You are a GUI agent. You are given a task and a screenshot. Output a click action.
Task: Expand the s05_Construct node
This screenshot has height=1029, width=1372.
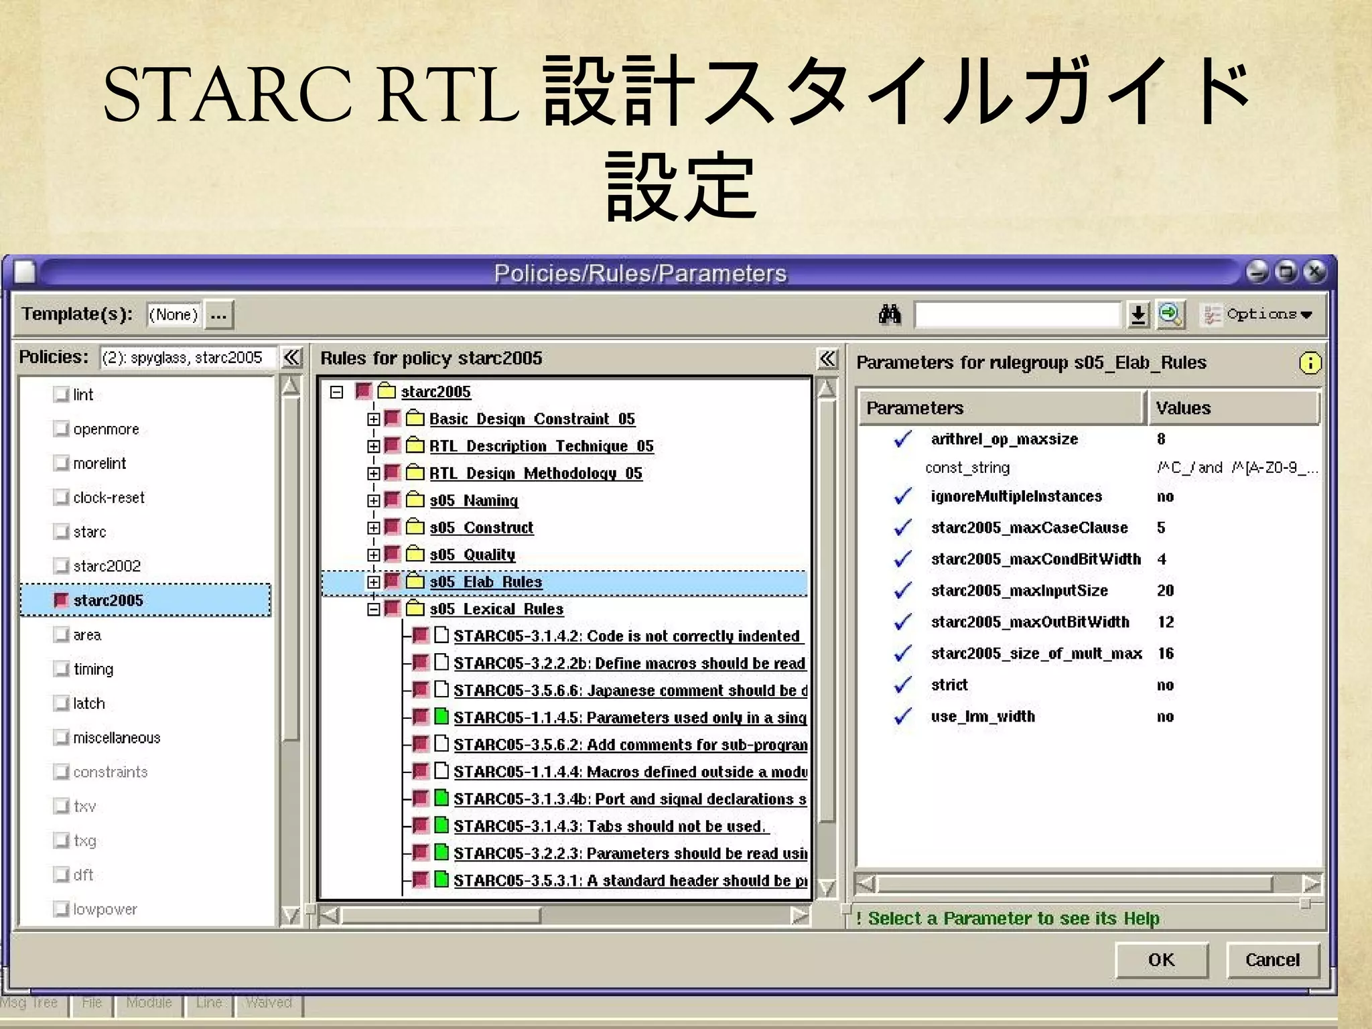(374, 528)
